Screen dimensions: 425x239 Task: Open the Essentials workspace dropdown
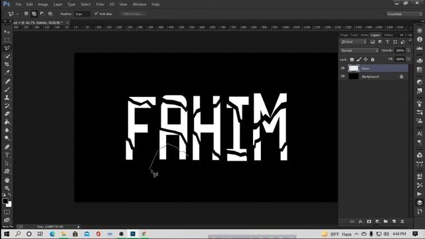[x=404, y=14]
